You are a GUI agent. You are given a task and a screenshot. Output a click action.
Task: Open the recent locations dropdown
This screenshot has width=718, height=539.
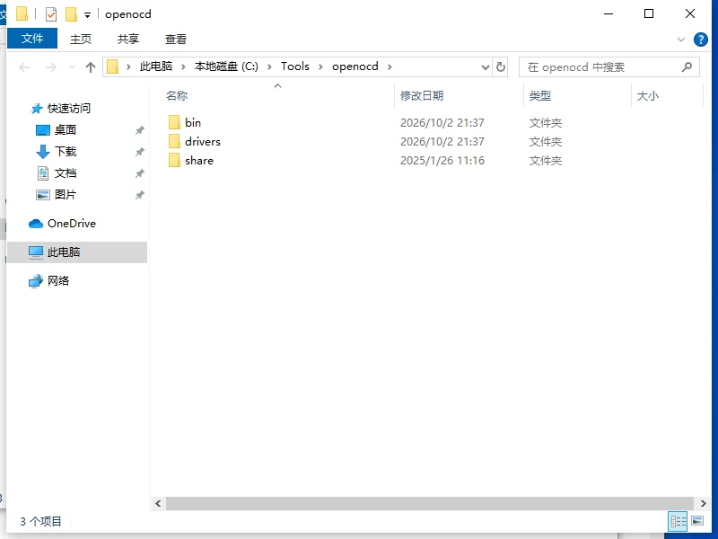tap(72, 67)
